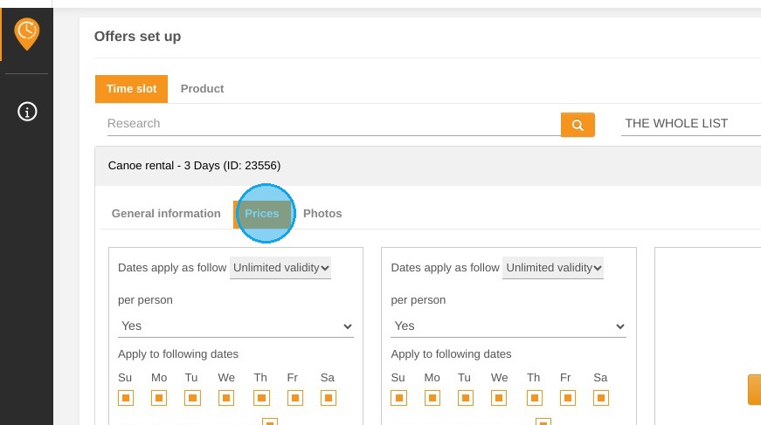The image size is (761, 425).
Task: Toggle Fr checkbox in first price panel
Action: [x=295, y=398]
